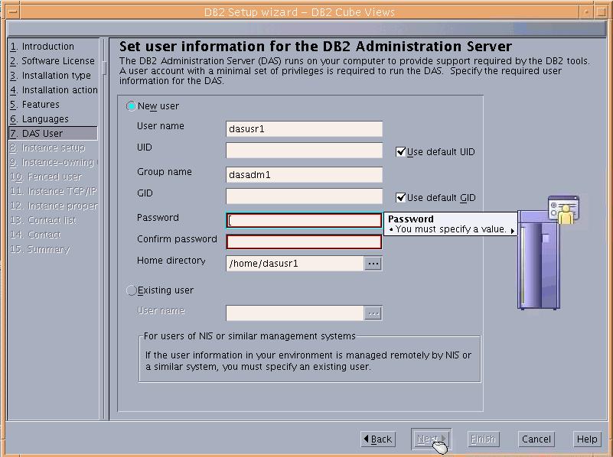This screenshot has height=457, width=613.
Task: Click the empty GID input field
Action: (304, 196)
